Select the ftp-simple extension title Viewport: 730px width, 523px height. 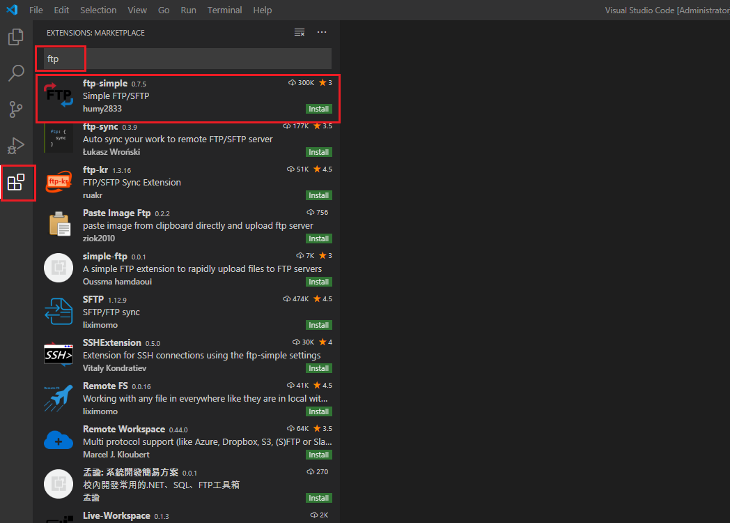point(104,84)
